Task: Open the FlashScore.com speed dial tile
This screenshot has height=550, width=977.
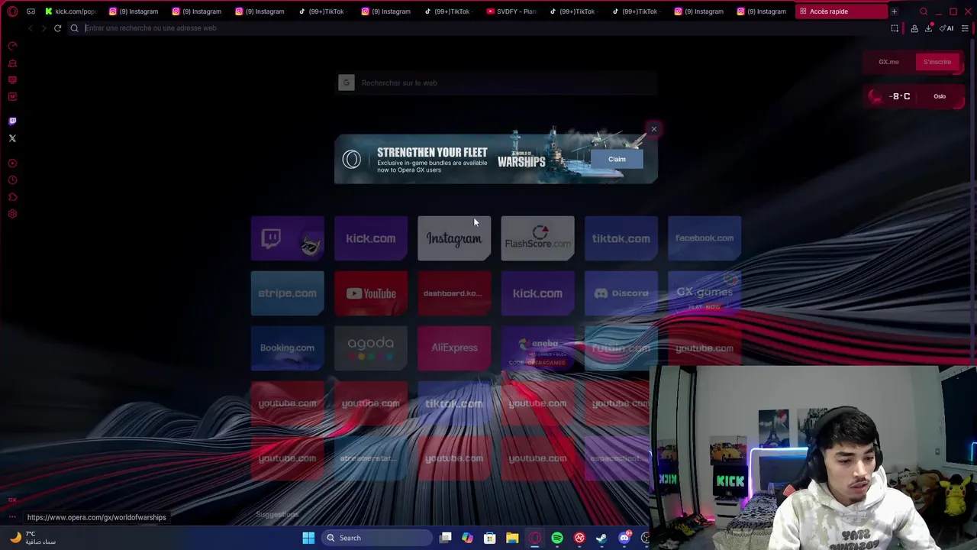Action: click(537, 238)
